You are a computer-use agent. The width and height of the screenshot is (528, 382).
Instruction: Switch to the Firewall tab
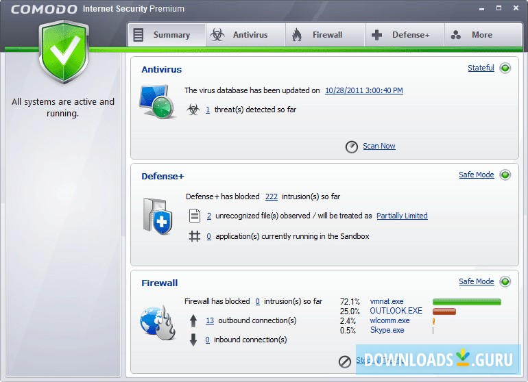(325, 35)
